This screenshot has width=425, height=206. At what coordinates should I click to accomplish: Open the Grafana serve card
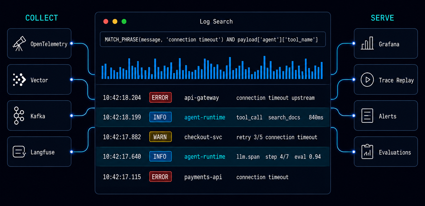pos(386,43)
